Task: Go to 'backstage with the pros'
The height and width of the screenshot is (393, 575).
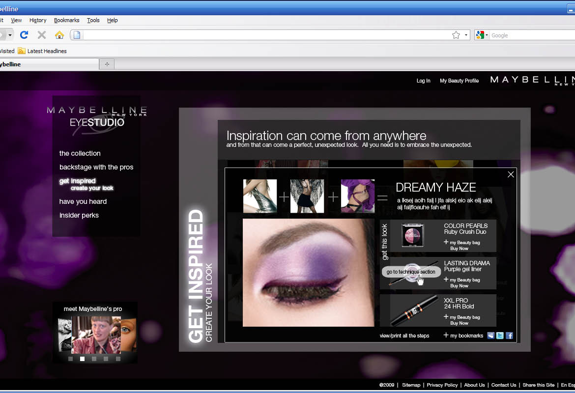Action: click(x=96, y=167)
